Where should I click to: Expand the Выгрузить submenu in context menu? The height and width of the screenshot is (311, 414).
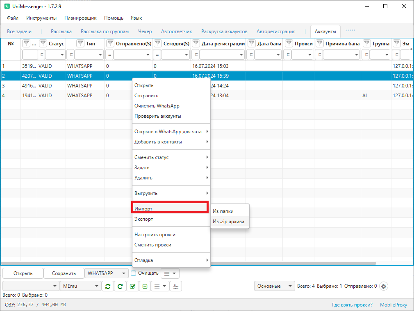coord(171,193)
